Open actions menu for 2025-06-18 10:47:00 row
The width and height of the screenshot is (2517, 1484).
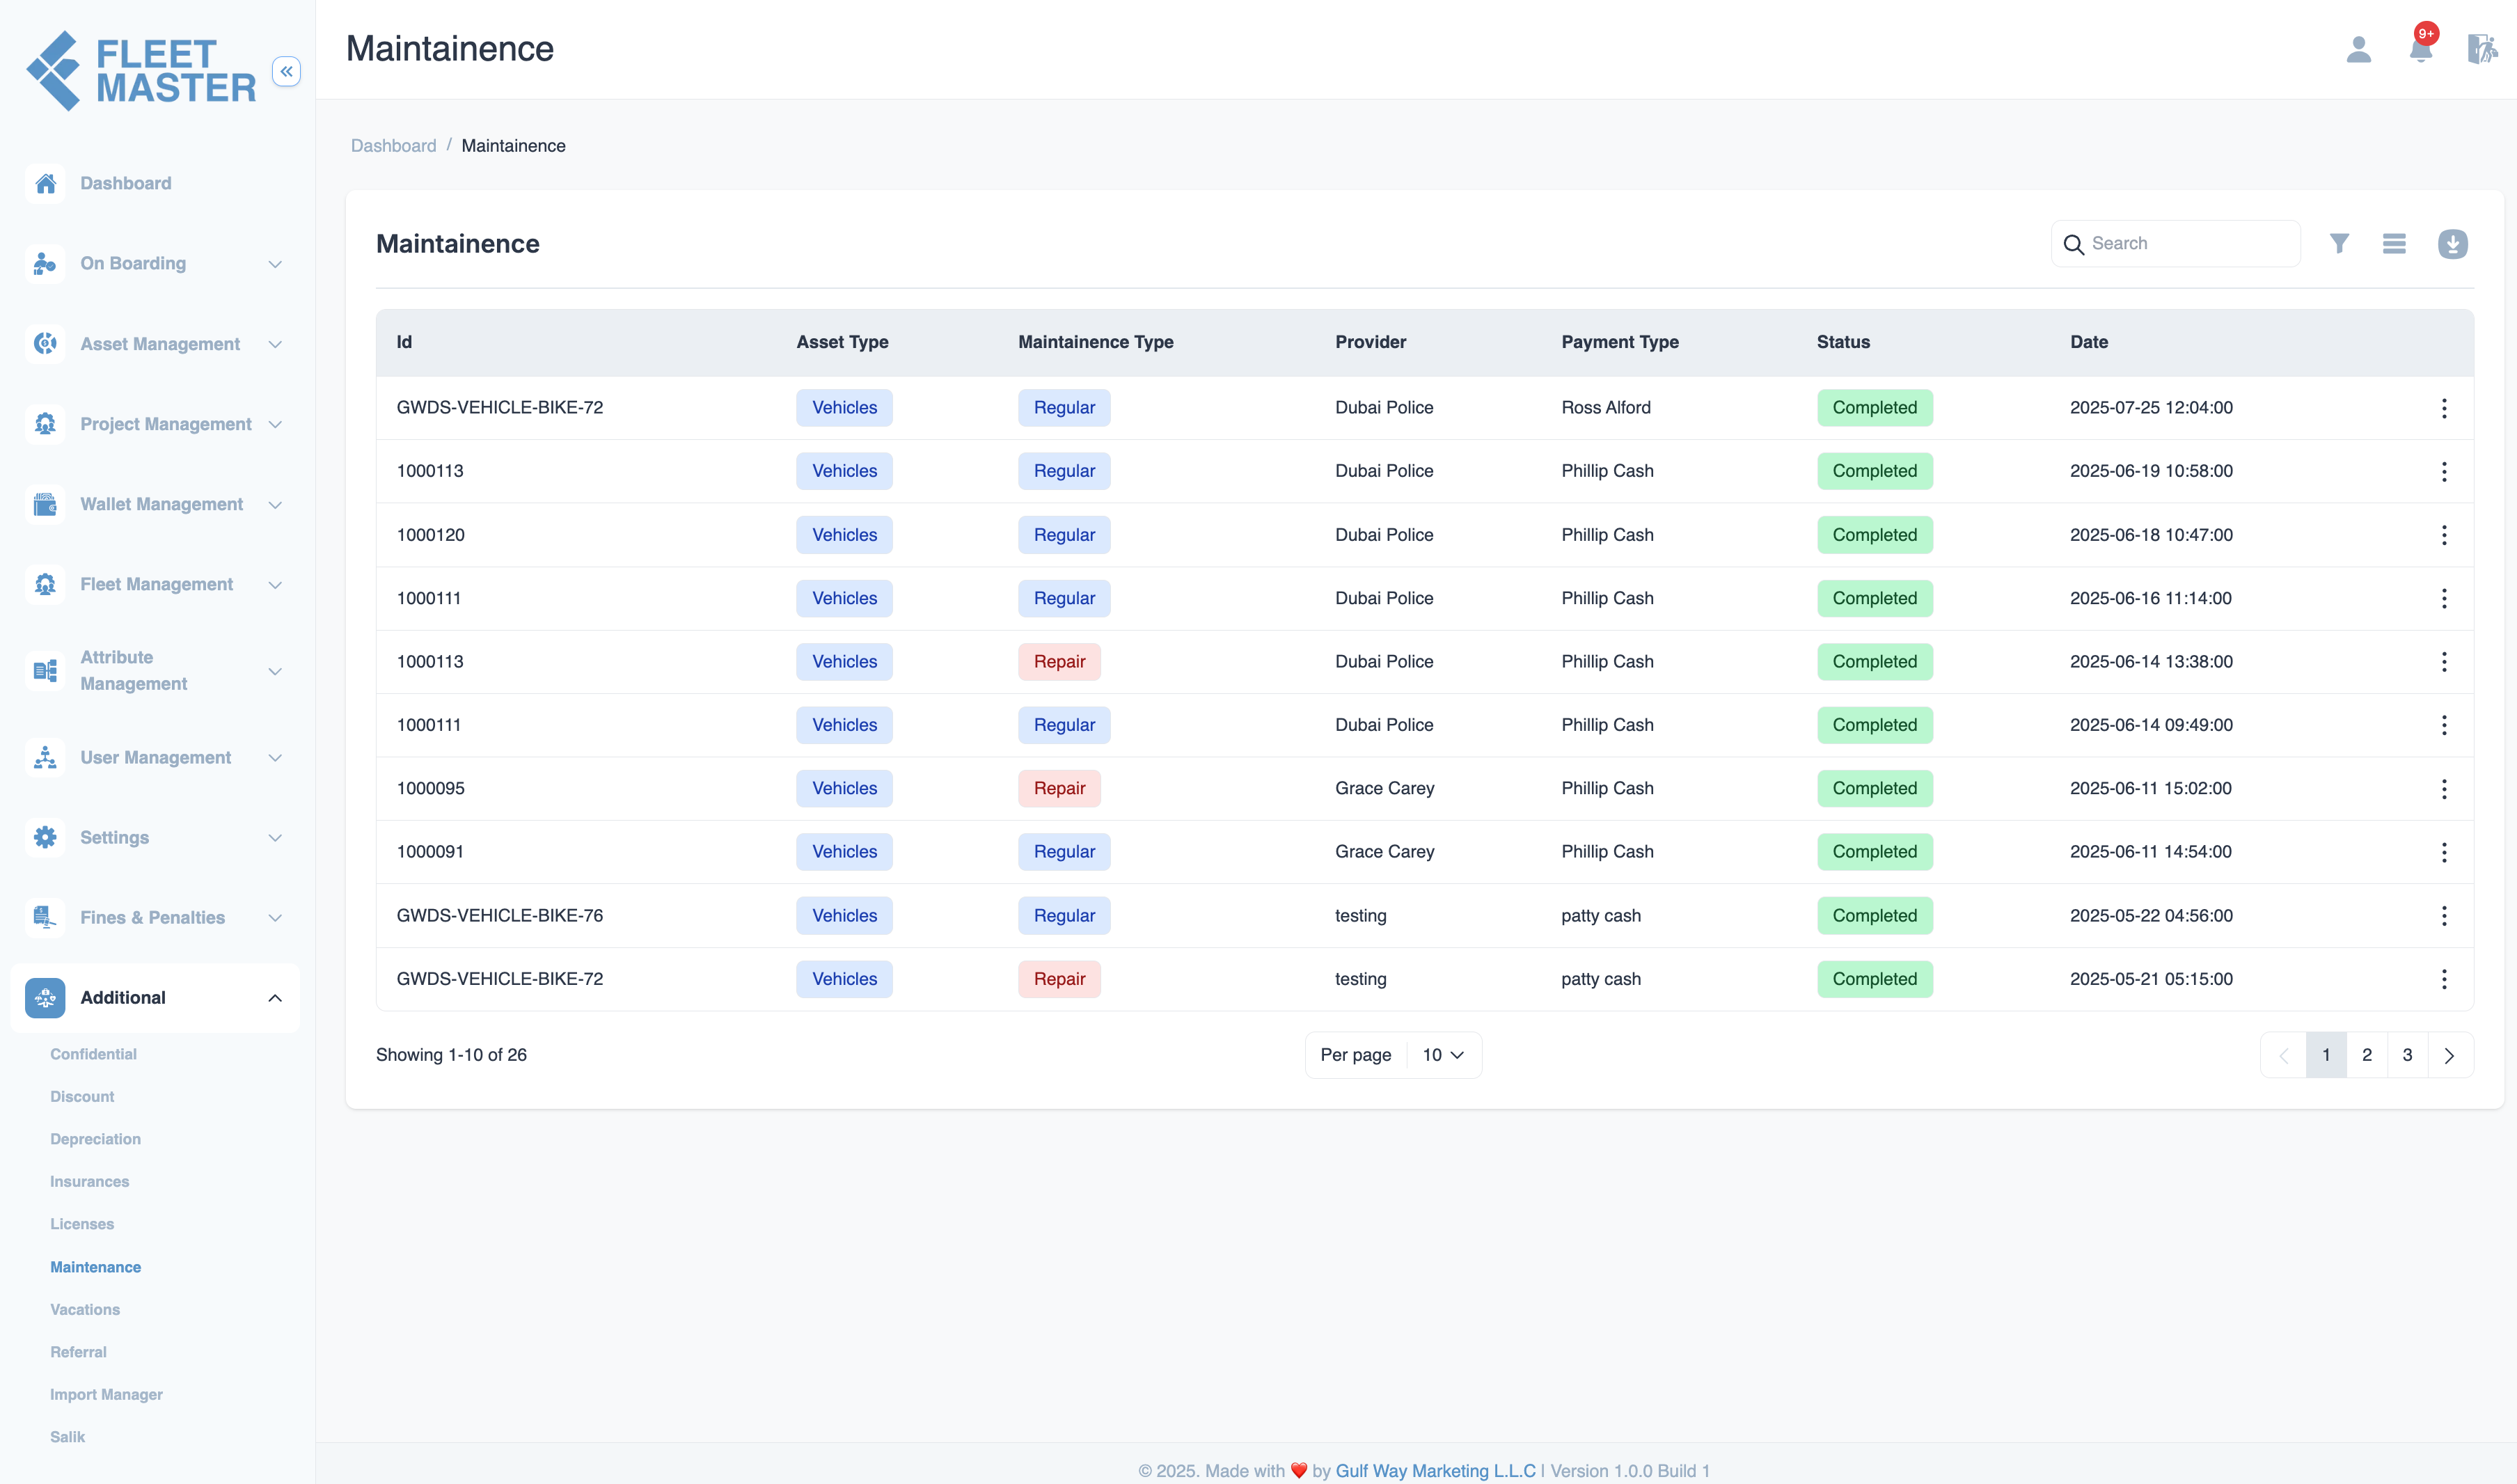[2443, 535]
